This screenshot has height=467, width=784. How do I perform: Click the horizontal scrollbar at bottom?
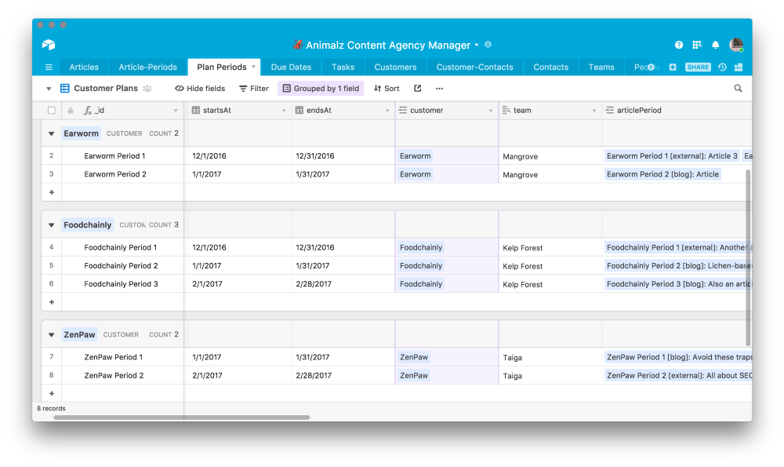[182, 418]
